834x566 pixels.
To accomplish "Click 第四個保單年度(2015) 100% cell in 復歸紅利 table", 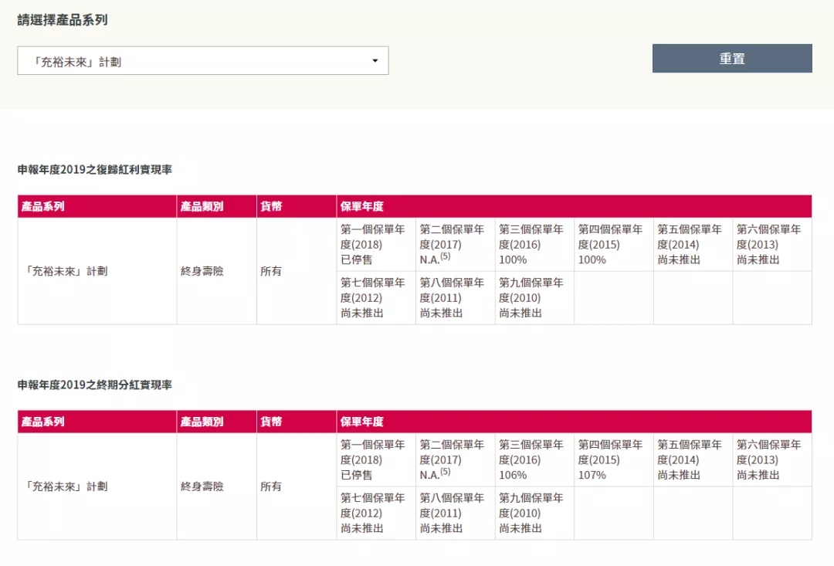I will pos(614,245).
